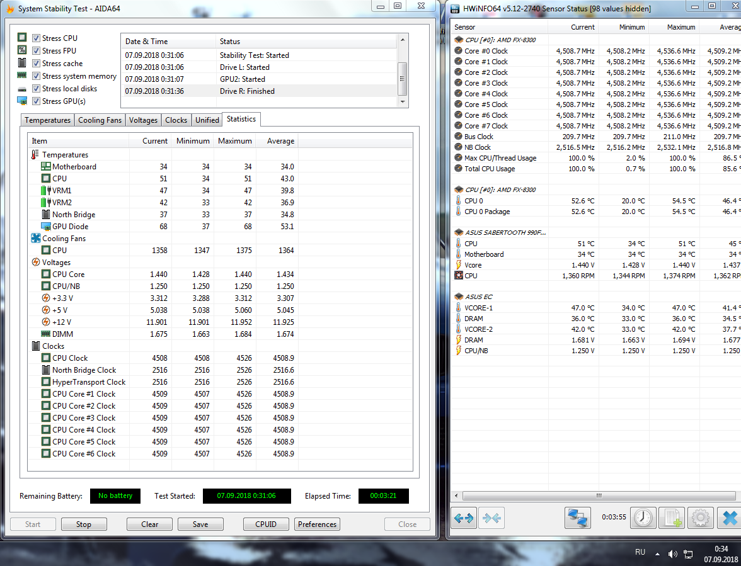Image resolution: width=741 pixels, height=566 pixels.
Task: Select the HyperTransport Clock row
Action: [x=163, y=382]
